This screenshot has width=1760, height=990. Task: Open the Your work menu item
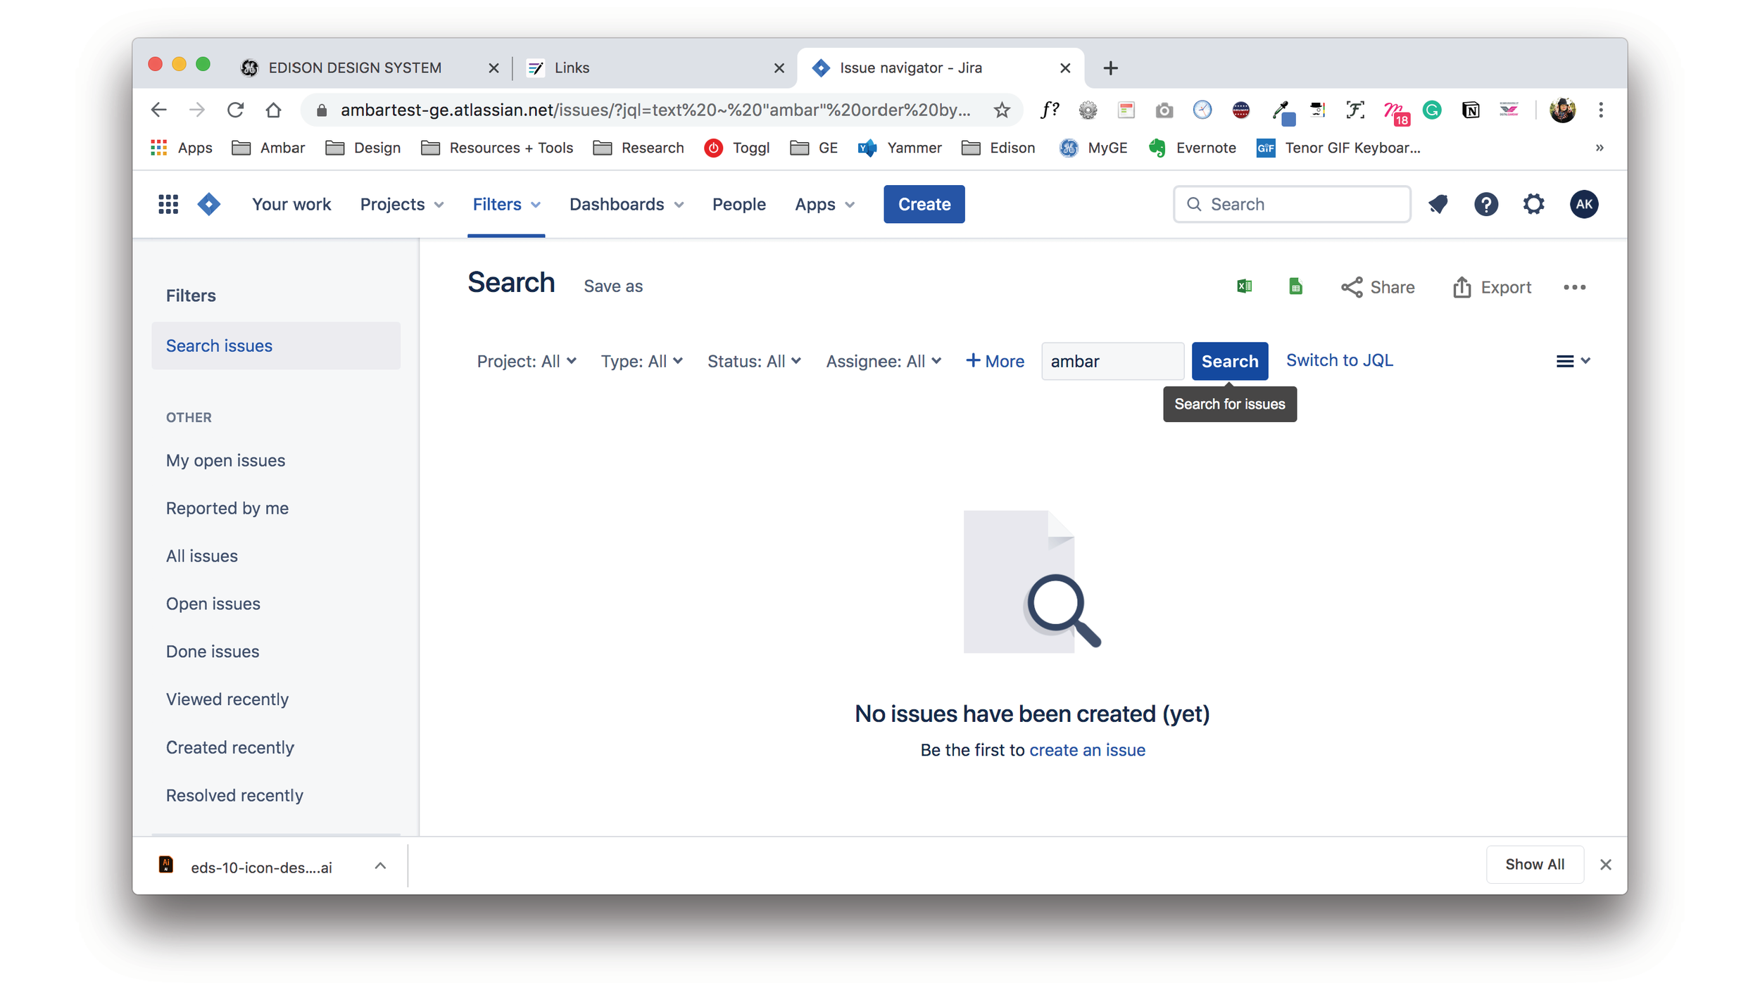coord(291,204)
